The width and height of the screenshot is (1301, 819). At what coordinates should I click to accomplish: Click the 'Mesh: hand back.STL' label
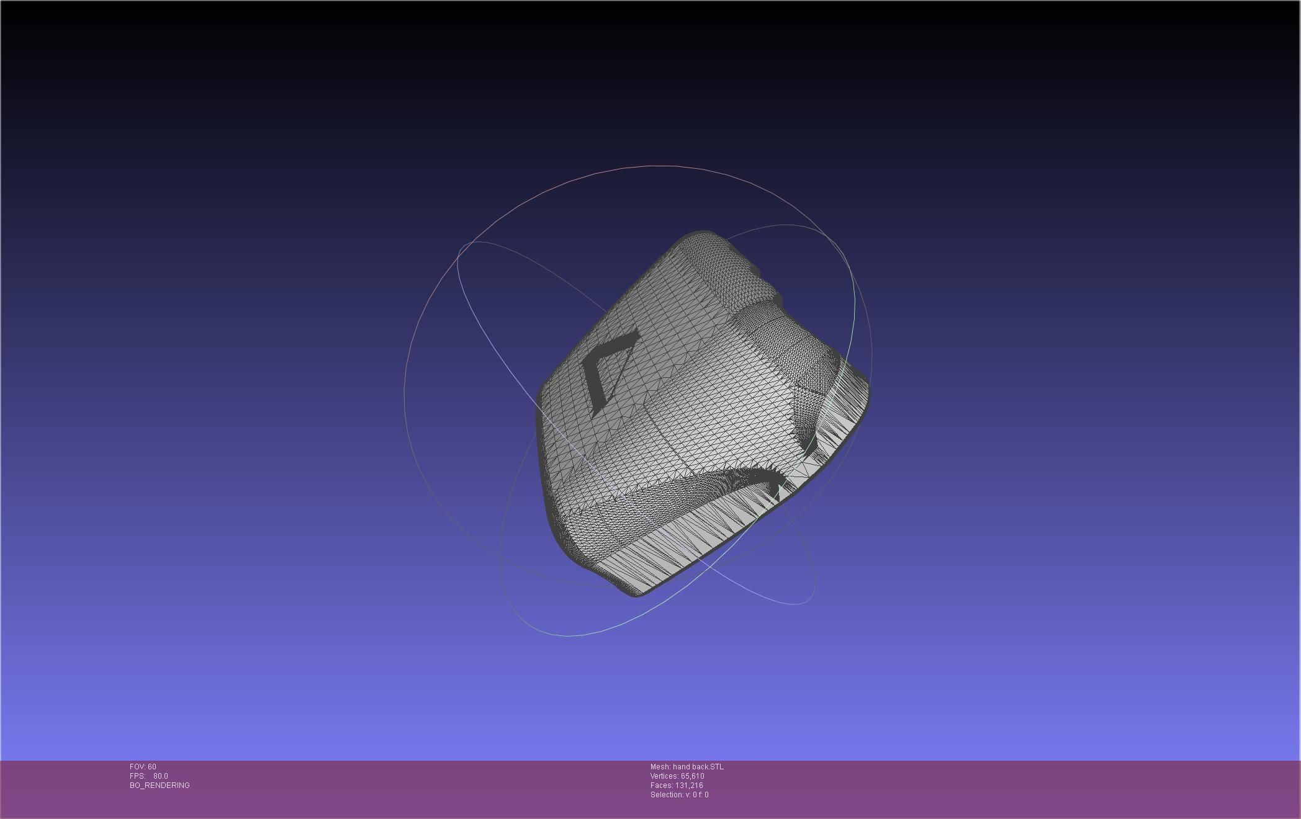tap(687, 767)
